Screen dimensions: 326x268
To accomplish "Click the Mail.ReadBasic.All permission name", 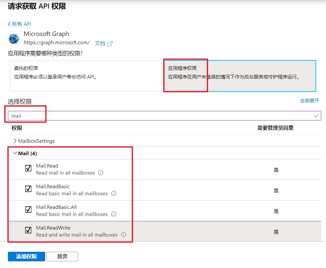I will (56, 207).
